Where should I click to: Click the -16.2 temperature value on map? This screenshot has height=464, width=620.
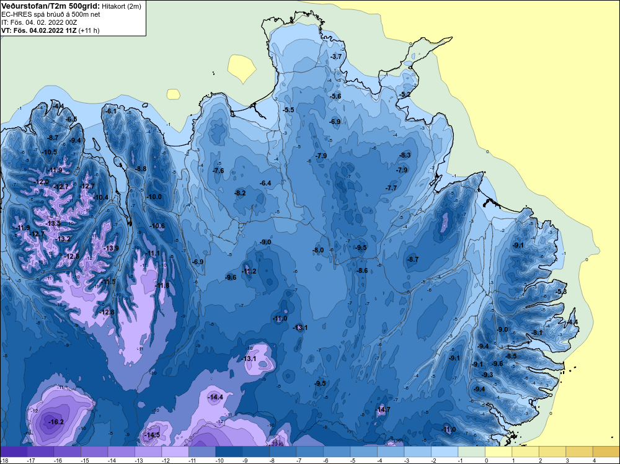point(56,422)
